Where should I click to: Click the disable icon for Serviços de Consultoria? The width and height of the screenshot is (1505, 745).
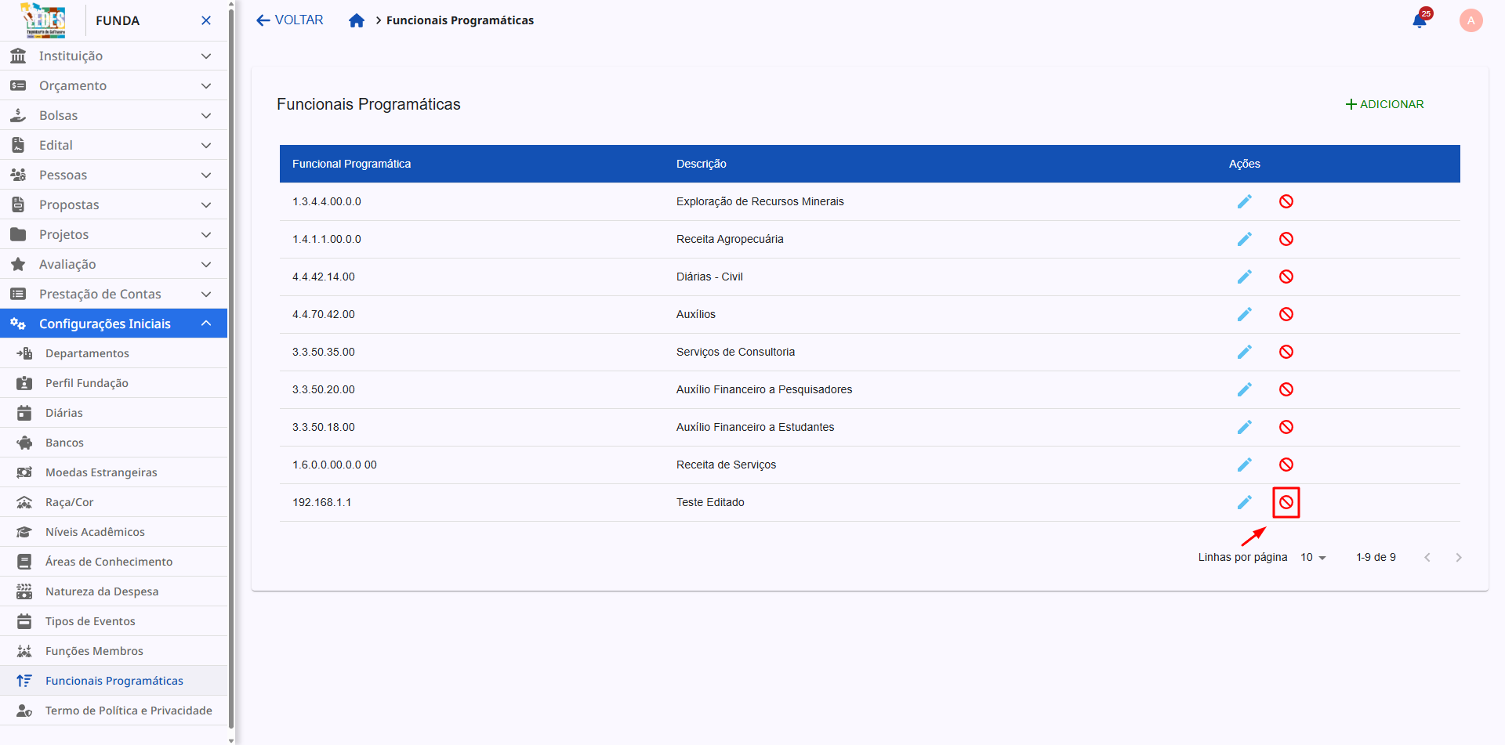[x=1286, y=352]
